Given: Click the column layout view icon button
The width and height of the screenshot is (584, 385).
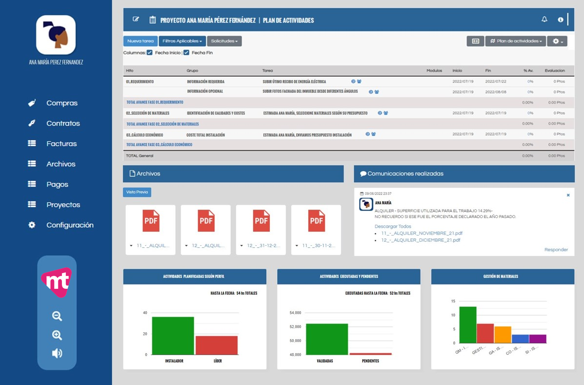Looking at the screenshot, I should click(x=475, y=41).
